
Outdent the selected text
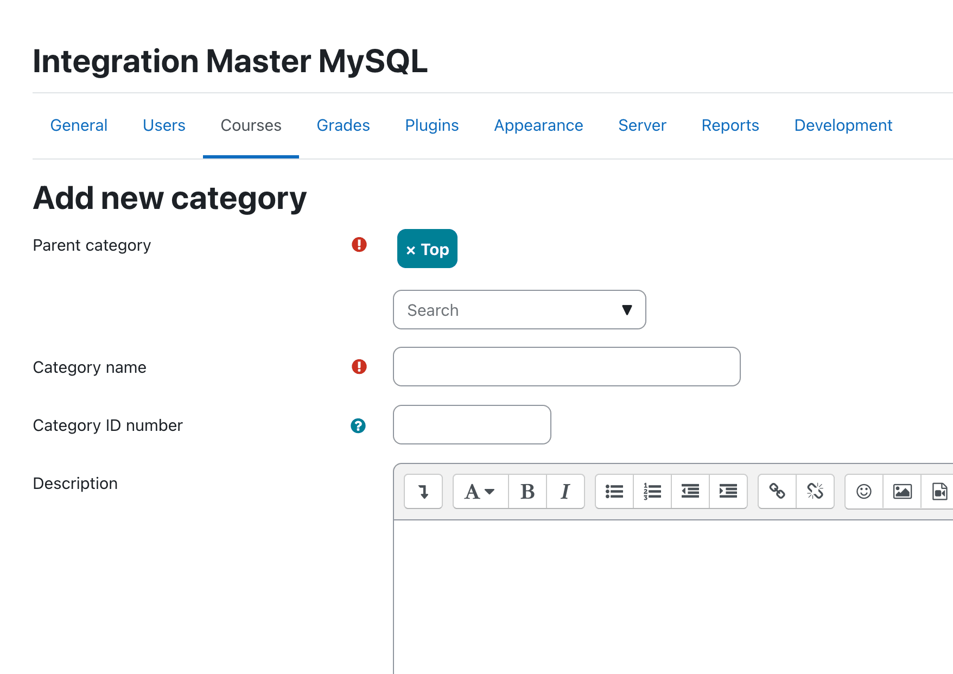(x=690, y=492)
